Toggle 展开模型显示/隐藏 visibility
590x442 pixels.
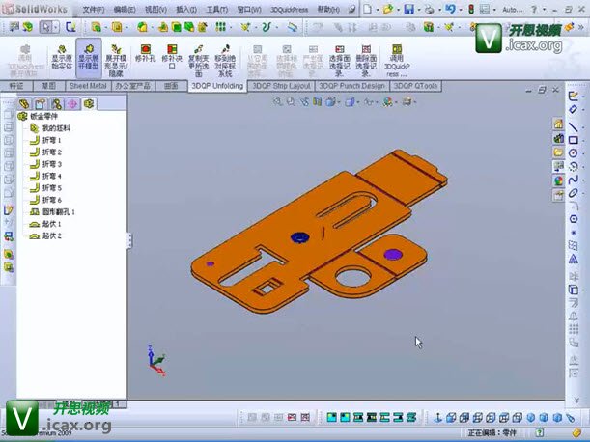coord(116,60)
